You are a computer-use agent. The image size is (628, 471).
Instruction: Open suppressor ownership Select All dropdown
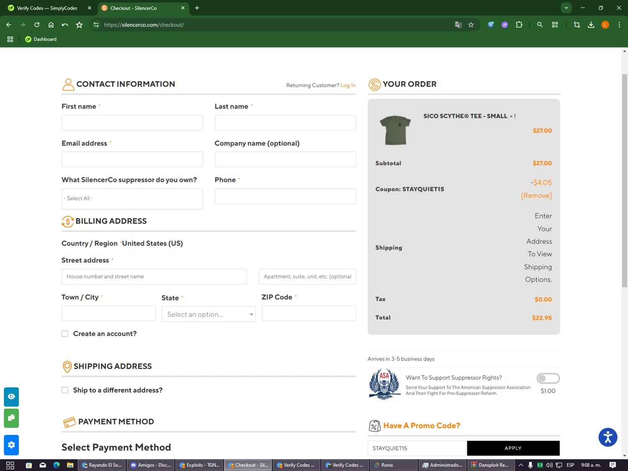tap(132, 199)
